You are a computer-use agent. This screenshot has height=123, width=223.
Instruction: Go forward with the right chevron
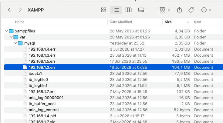click(20, 10)
